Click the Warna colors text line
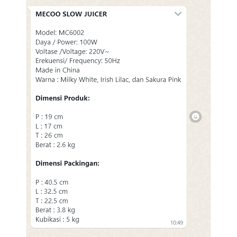The image size is (237, 237). (x=108, y=79)
